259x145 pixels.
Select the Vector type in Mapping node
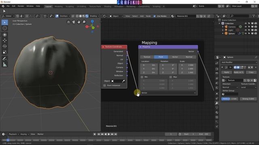(175, 57)
